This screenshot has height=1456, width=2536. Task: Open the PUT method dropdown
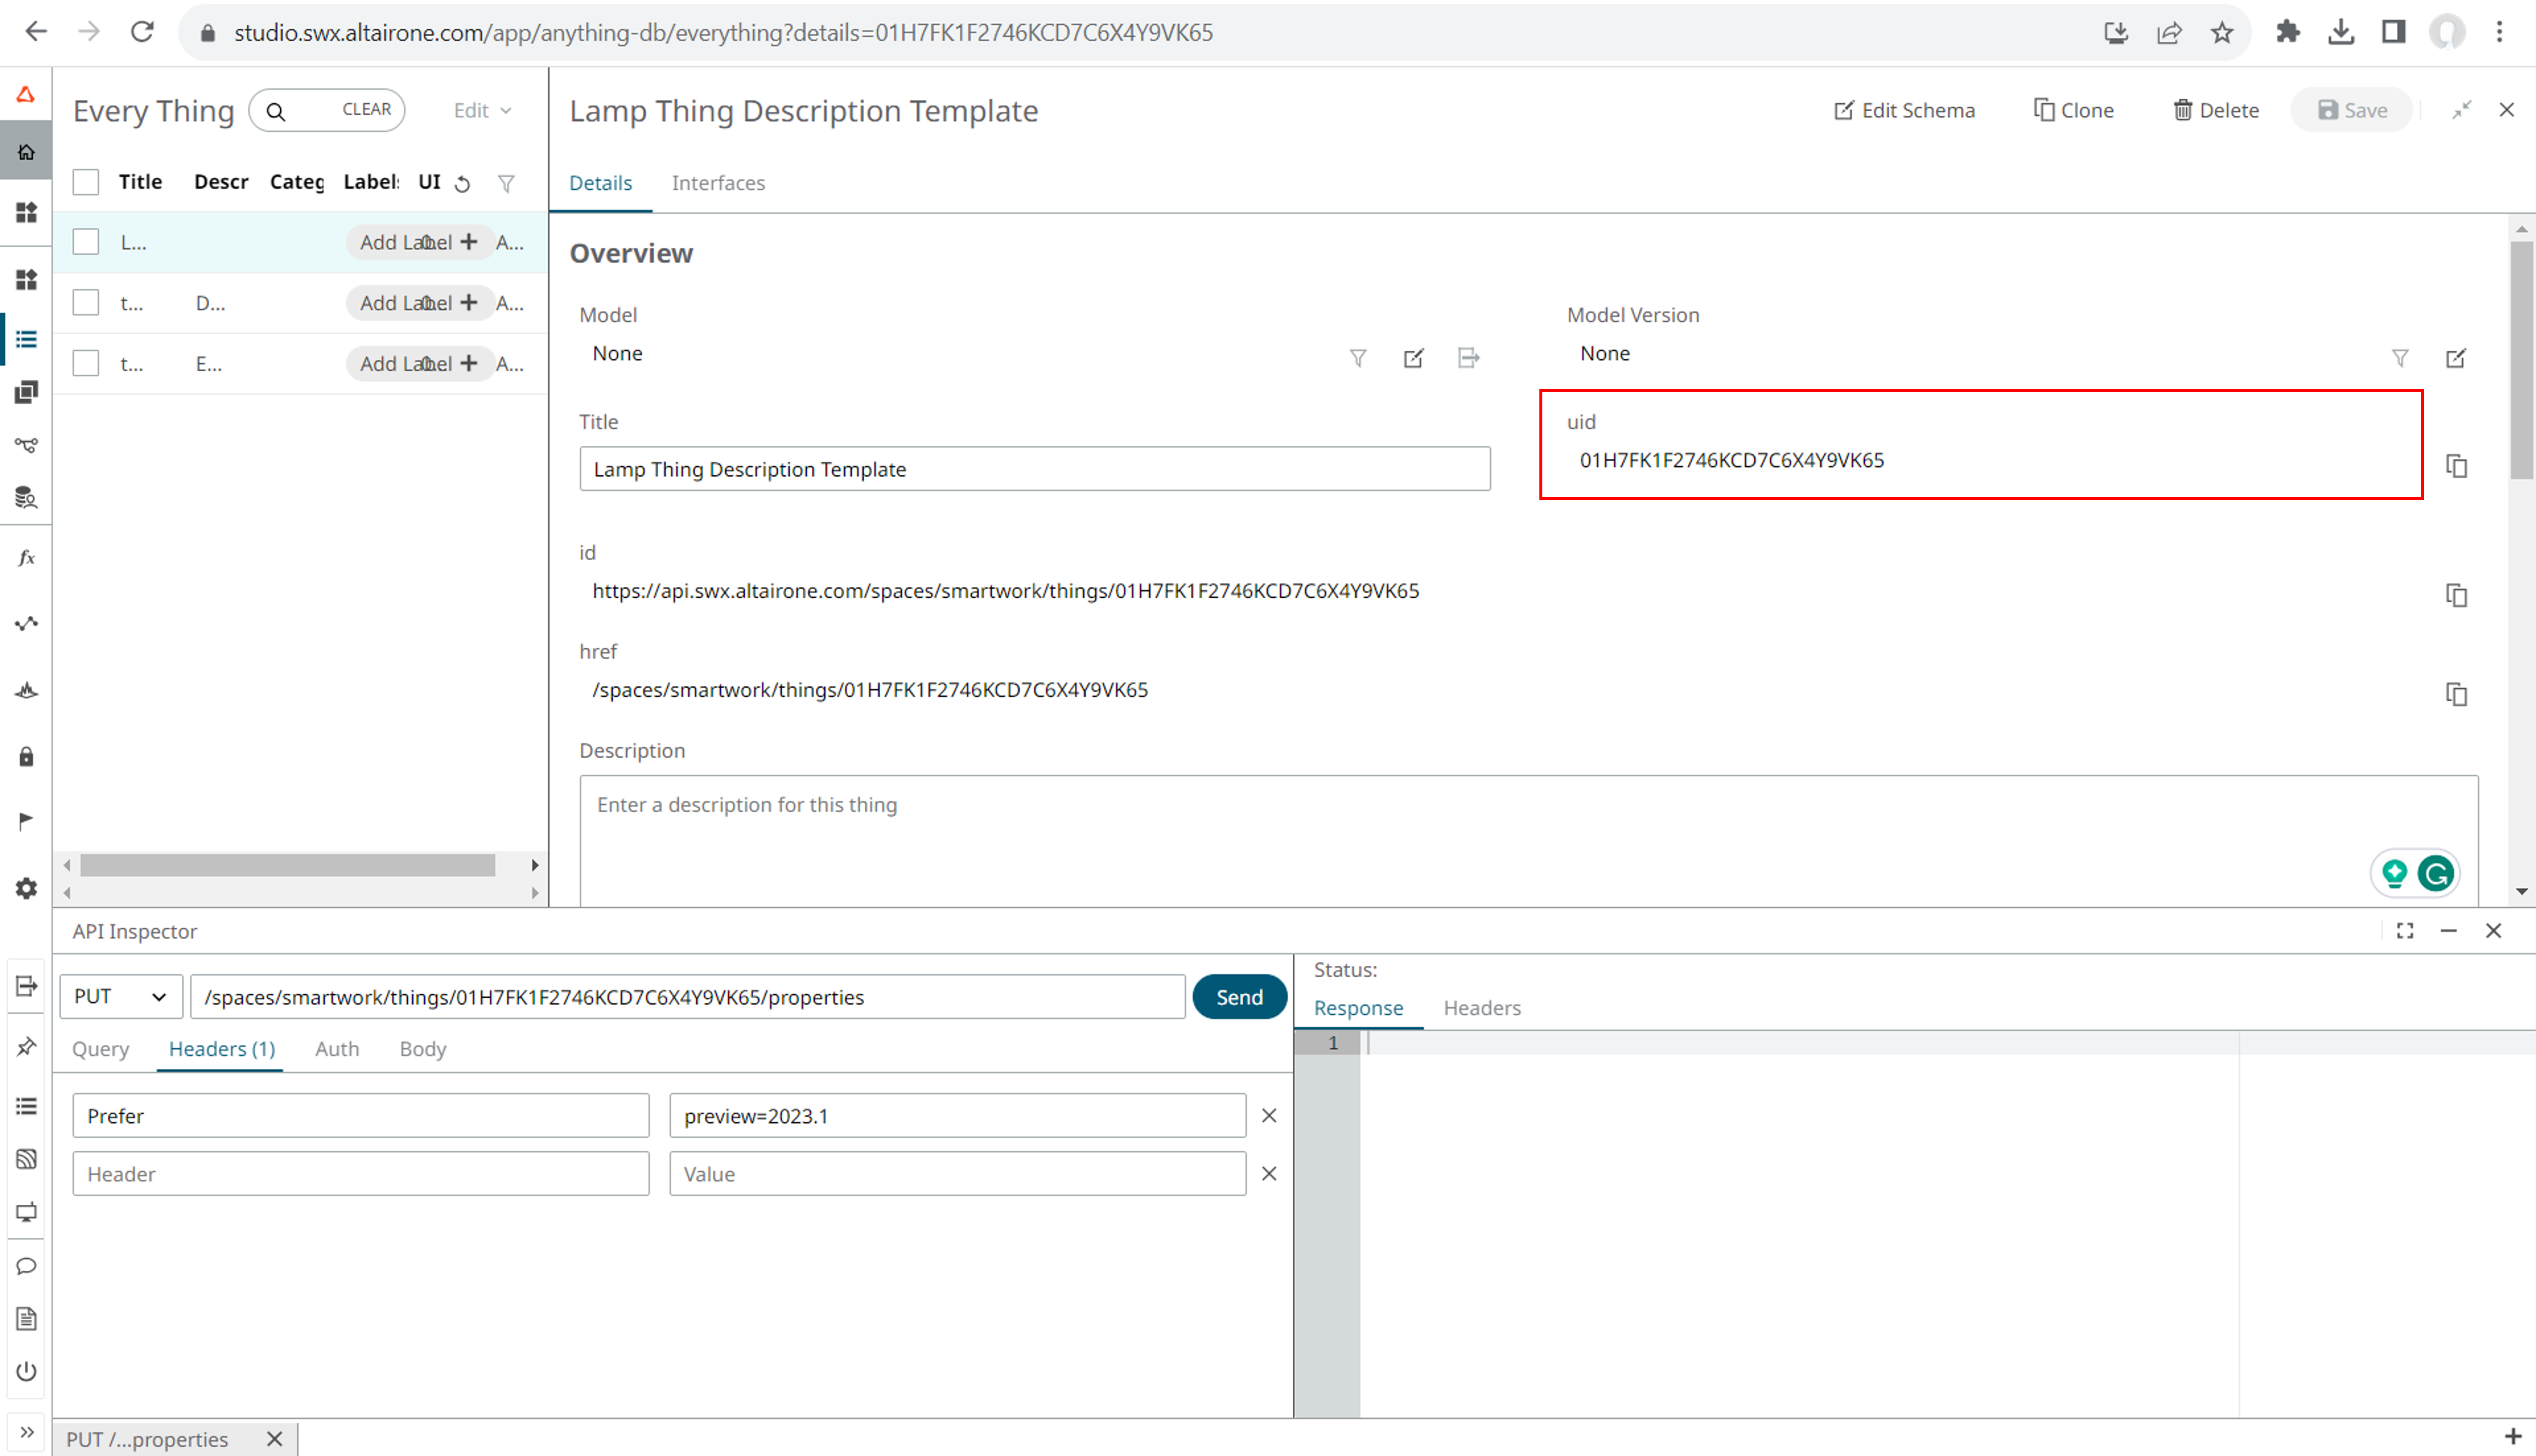120,997
